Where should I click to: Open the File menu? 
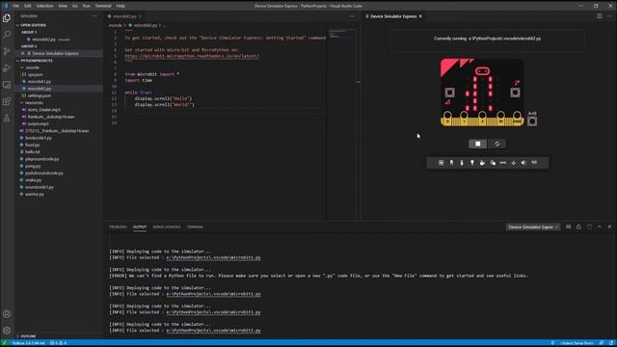point(15,6)
